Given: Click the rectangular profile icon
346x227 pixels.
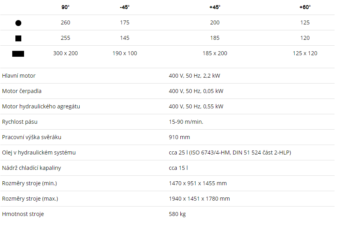Looking at the screenshot, I should tap(18, 54).
